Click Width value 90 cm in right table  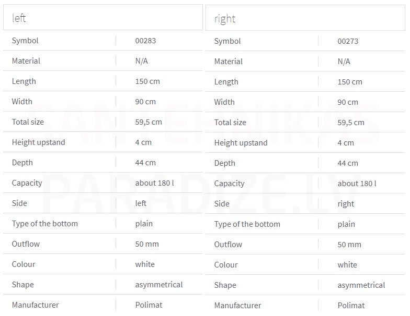click(348, 102)
